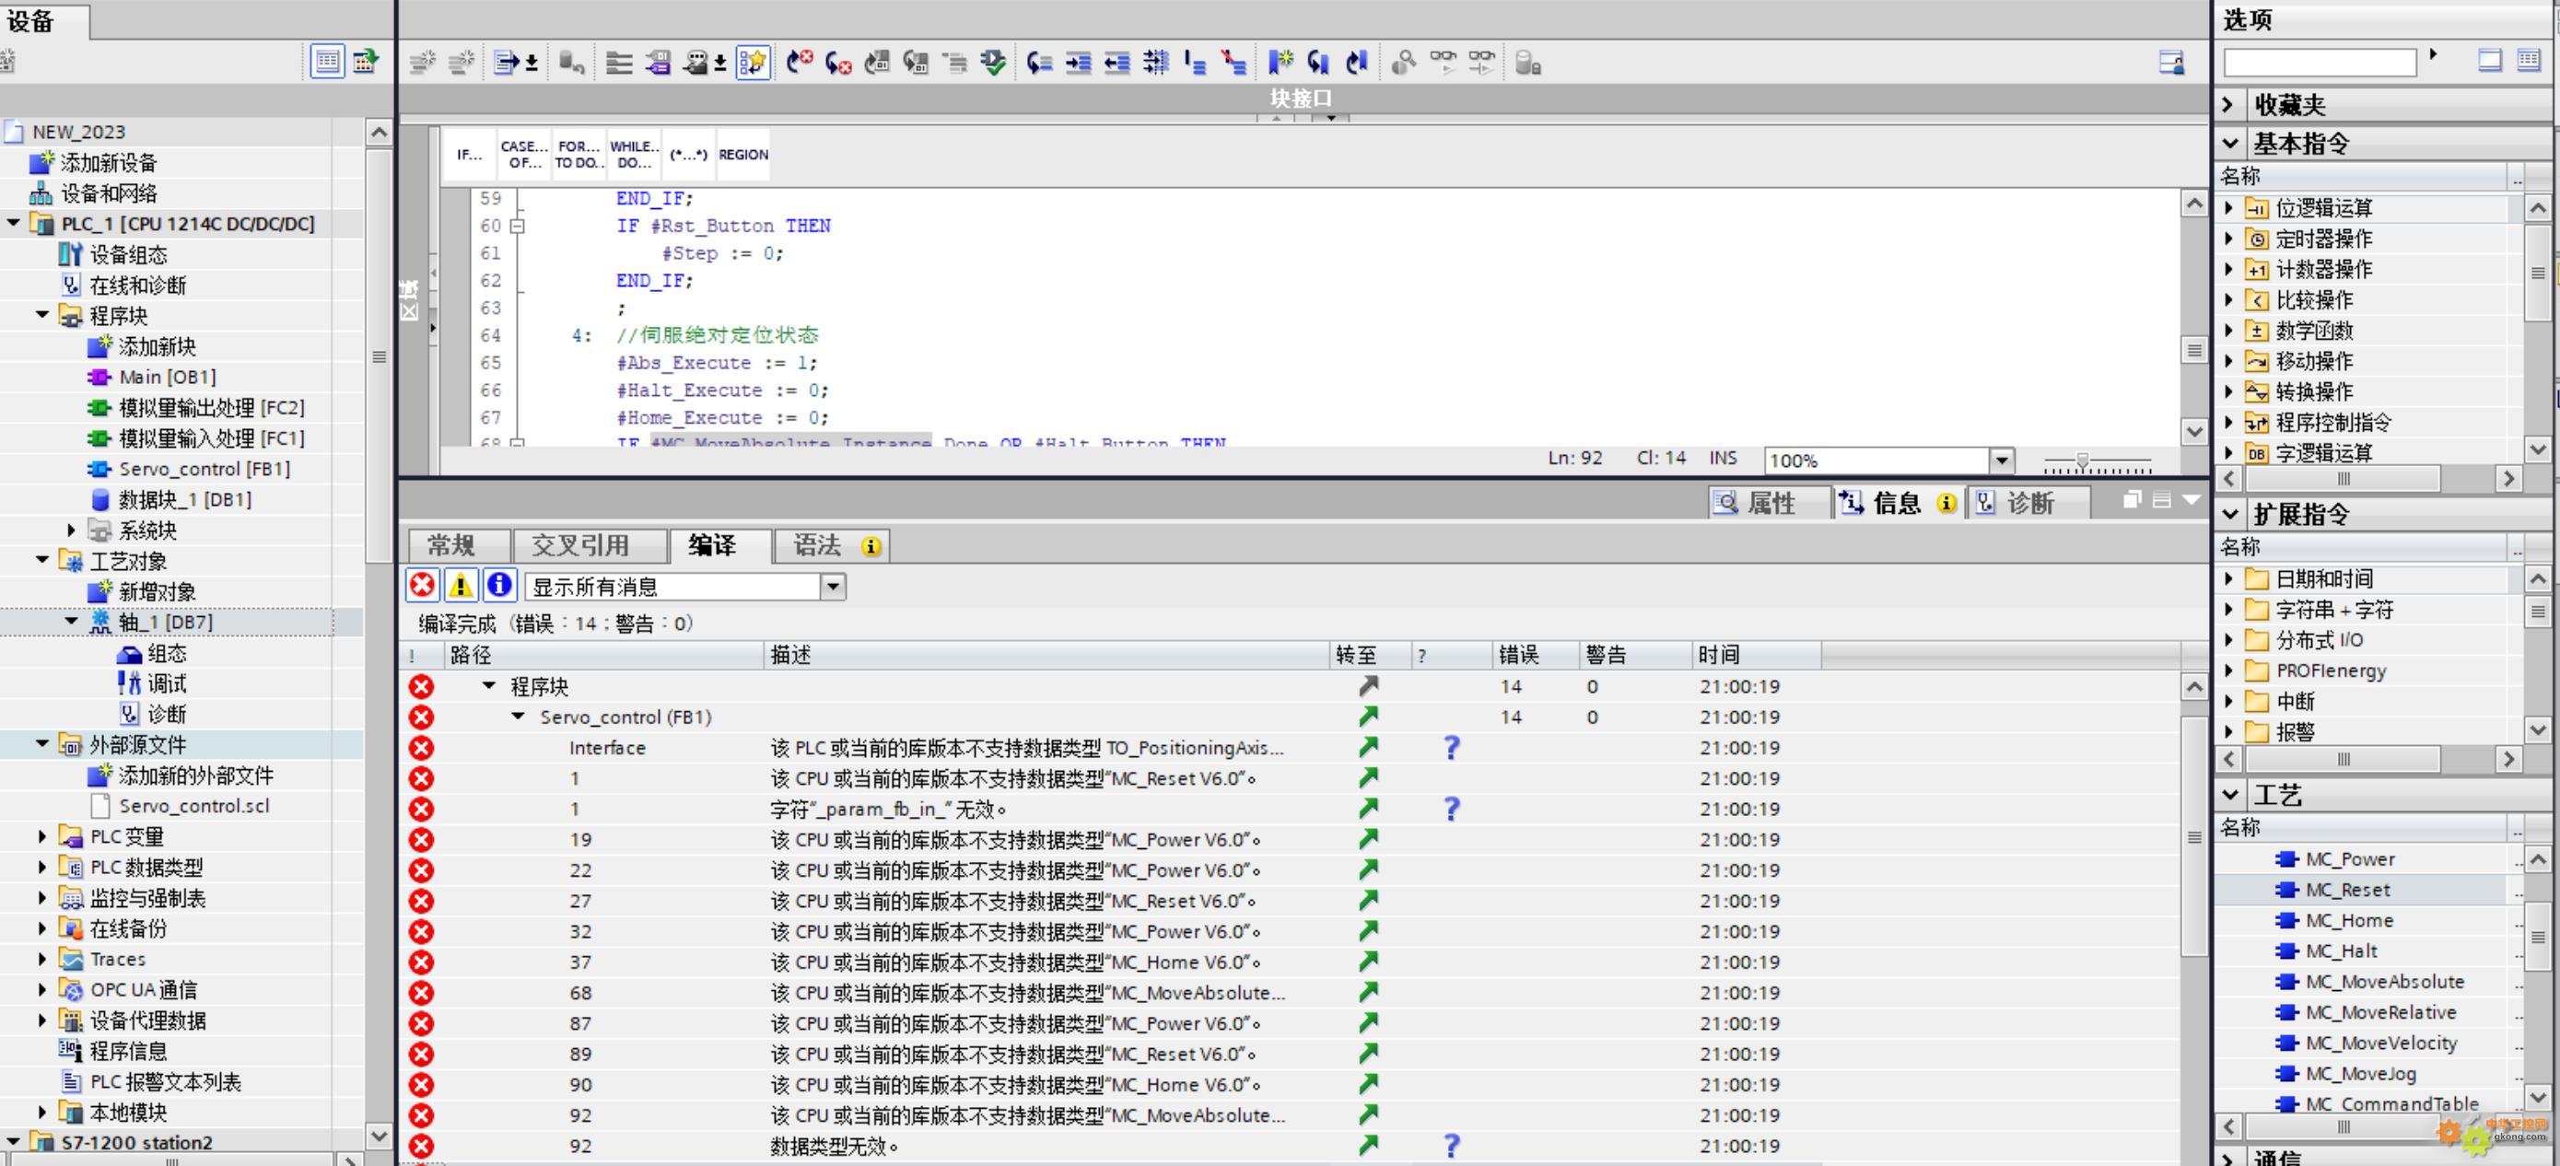Toggle the blue info messages filter
Image resolution: width=2560 pixels, height=1166 pixels.
pos(500,586)
